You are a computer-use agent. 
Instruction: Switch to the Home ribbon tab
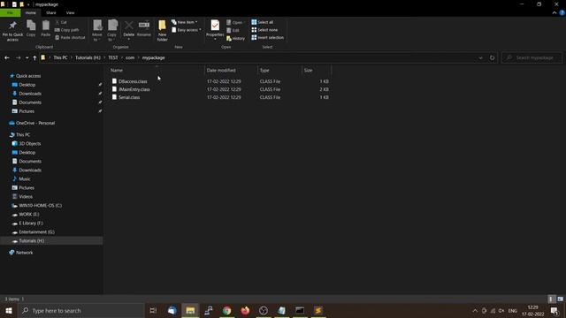click(x=31, y=12)
